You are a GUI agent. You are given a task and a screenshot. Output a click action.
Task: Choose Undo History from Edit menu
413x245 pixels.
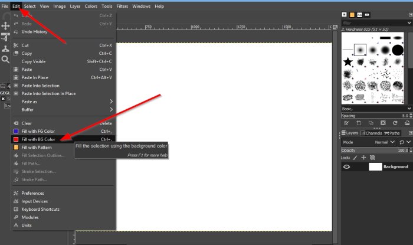(63, 32)
